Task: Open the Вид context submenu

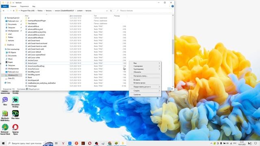Action: coord(145,63)
